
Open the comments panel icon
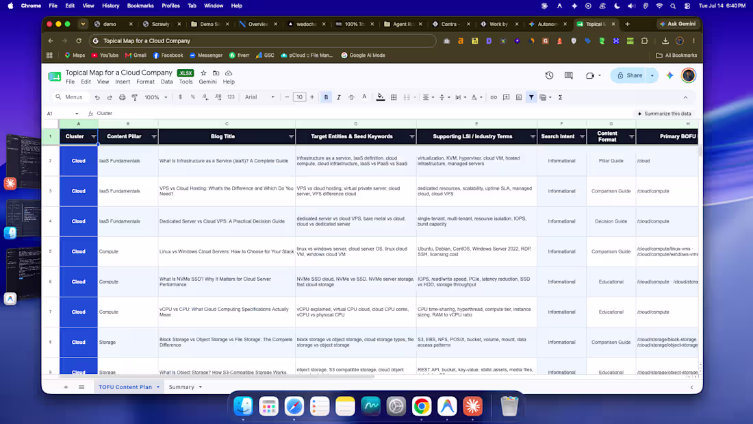(x=569, y=75)
